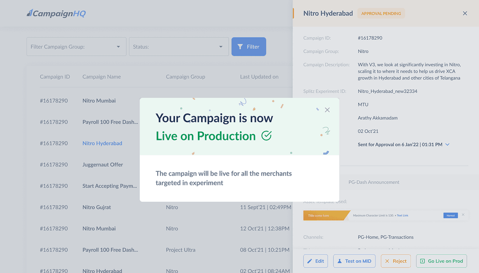Click the 02 Oct'21 date in details panel
479x273 pixels.
coord(368,131)
